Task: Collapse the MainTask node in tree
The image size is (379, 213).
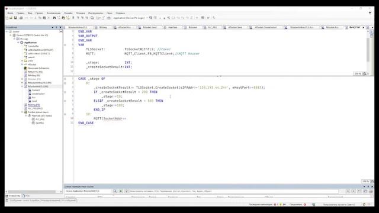Action: tap(26, 116)
